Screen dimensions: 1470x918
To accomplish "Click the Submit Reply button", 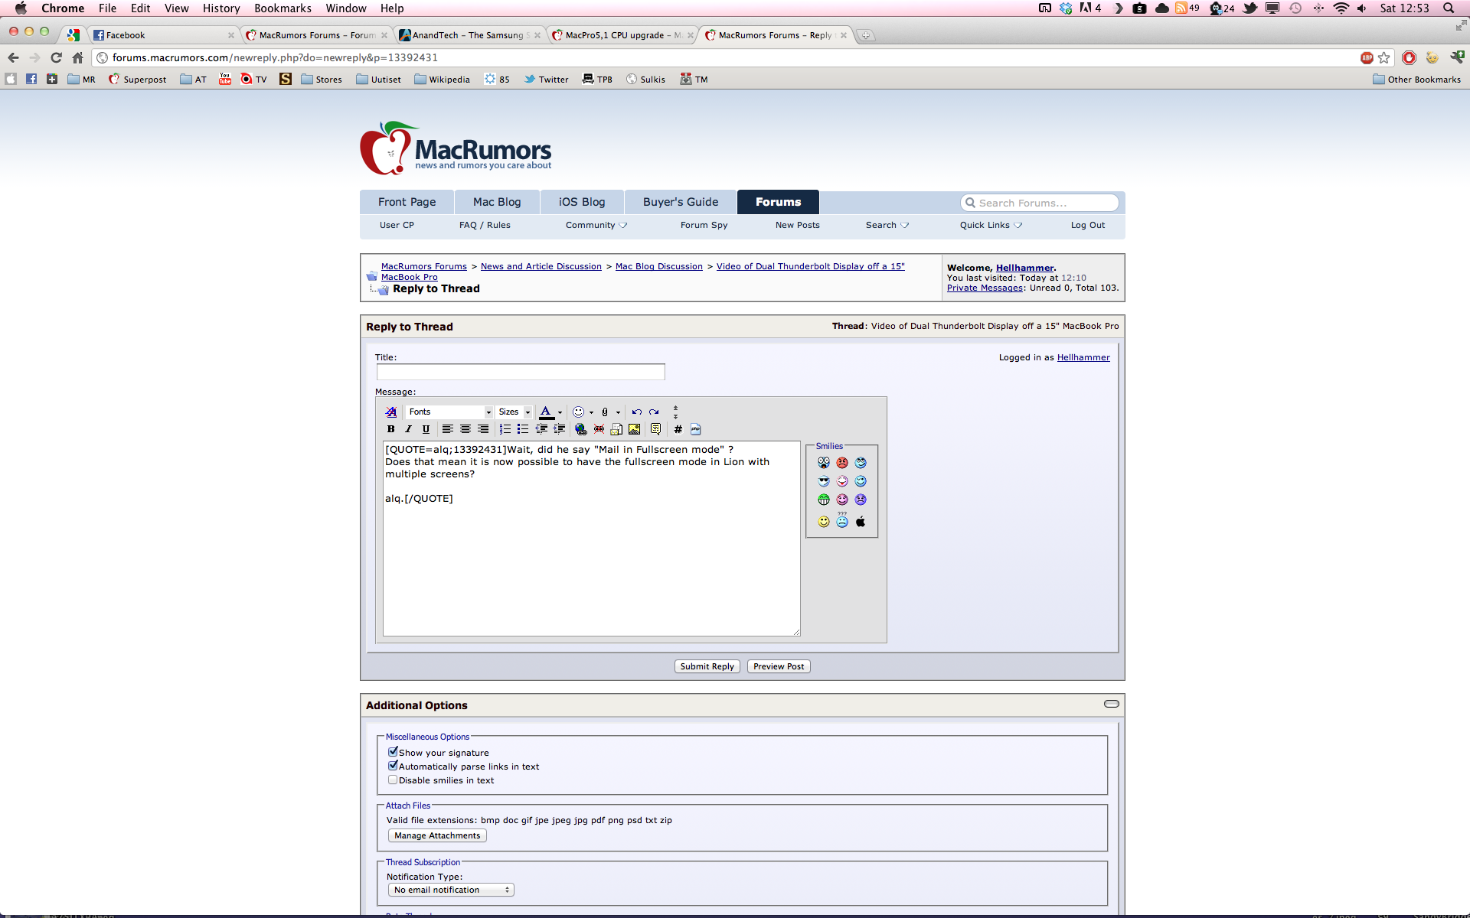I will pyautogui.click(x=707, y=666).
